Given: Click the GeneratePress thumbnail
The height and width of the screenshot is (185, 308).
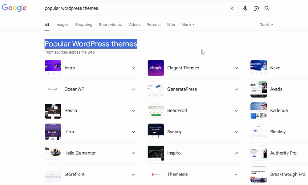Looking at the screenshot, I should click(156, 89).
